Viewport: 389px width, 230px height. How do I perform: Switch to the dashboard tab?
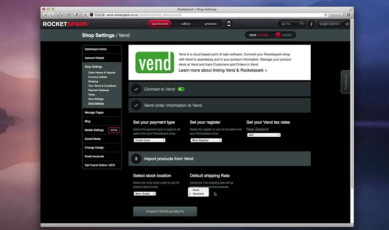160,24
